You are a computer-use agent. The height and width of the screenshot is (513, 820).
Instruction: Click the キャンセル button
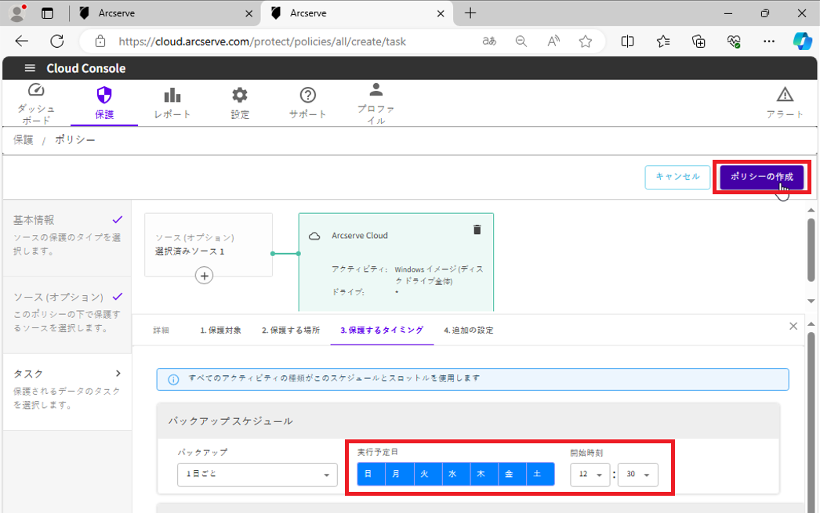[x=677, y=177]
